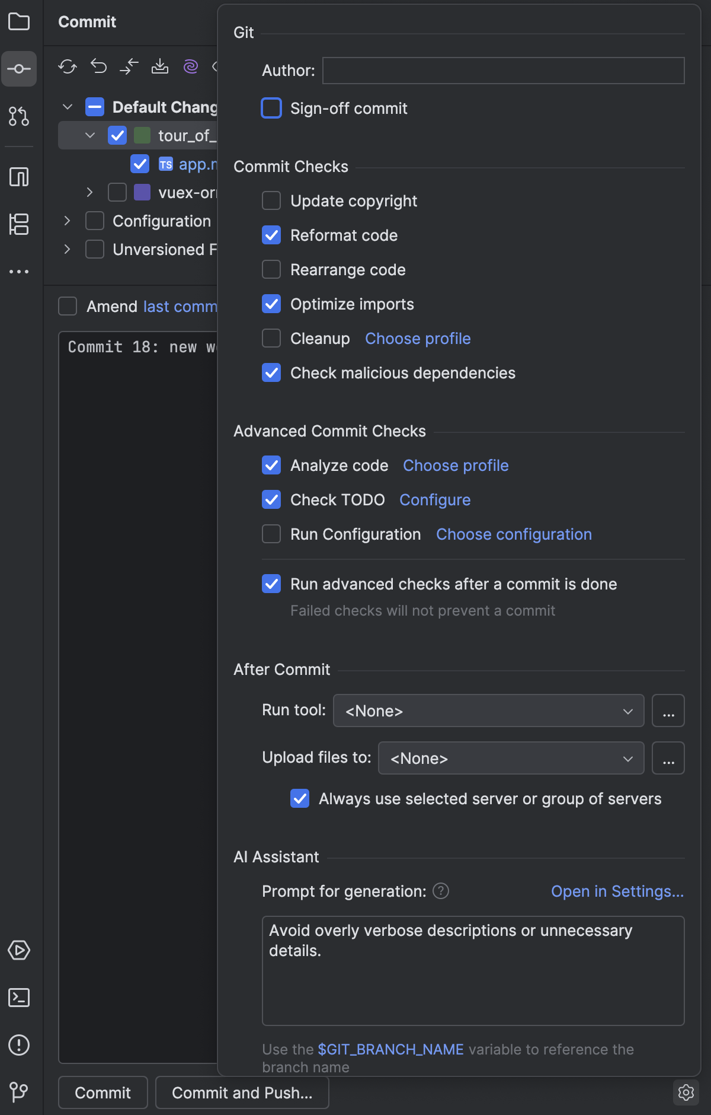
Task: Uncheck Always use selected server option
Action: [x=300, y=798]
